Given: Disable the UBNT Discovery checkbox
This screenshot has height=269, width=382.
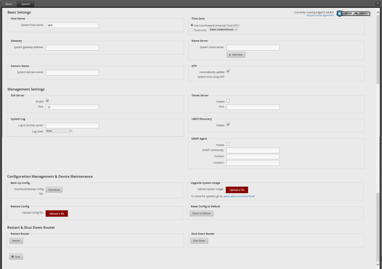Looking at the screenshot, I should point(228,124).
